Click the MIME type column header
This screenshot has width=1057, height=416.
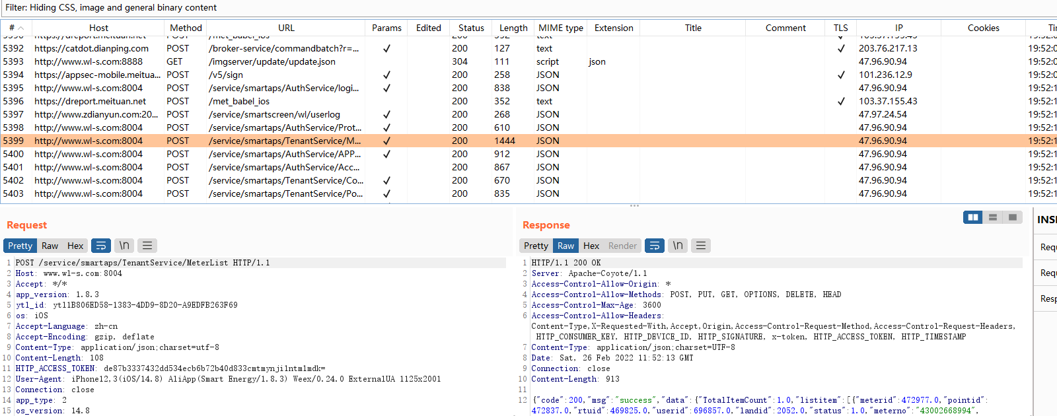(560, 28)
